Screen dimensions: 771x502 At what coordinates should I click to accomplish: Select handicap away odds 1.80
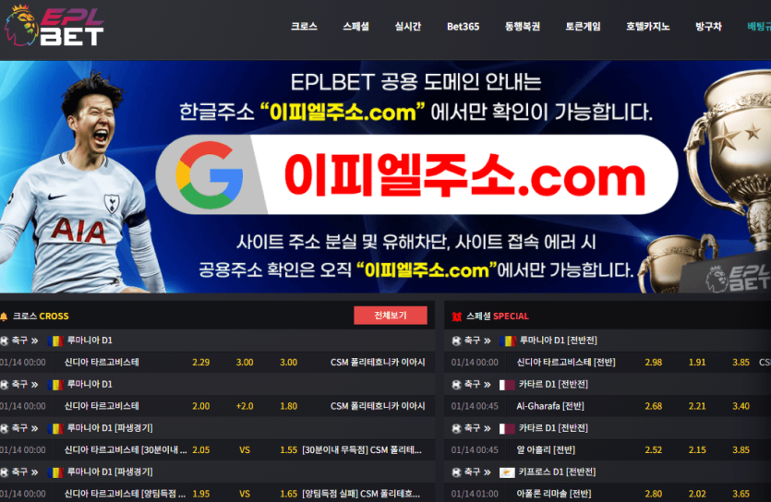pyautogui.click(x=289, y=406)
